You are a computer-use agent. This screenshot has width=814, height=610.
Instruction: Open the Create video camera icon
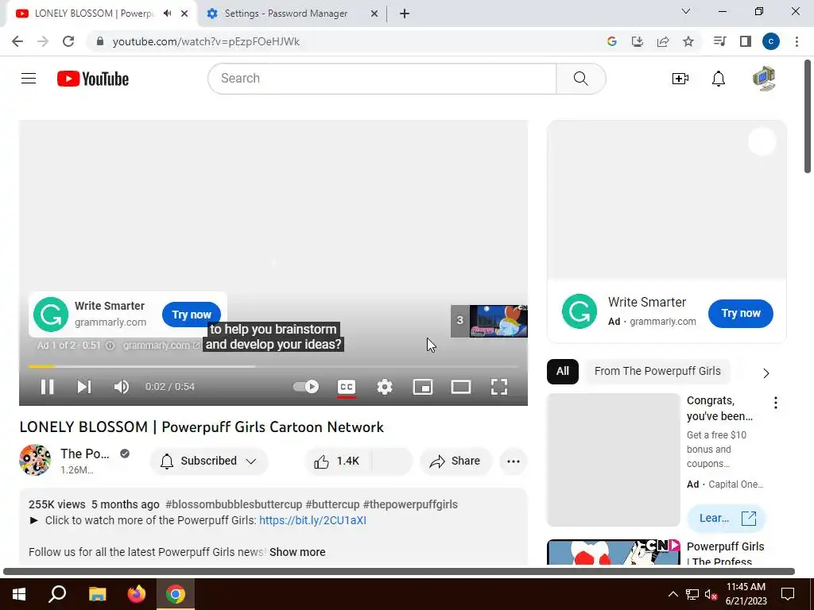coord(680,79)
